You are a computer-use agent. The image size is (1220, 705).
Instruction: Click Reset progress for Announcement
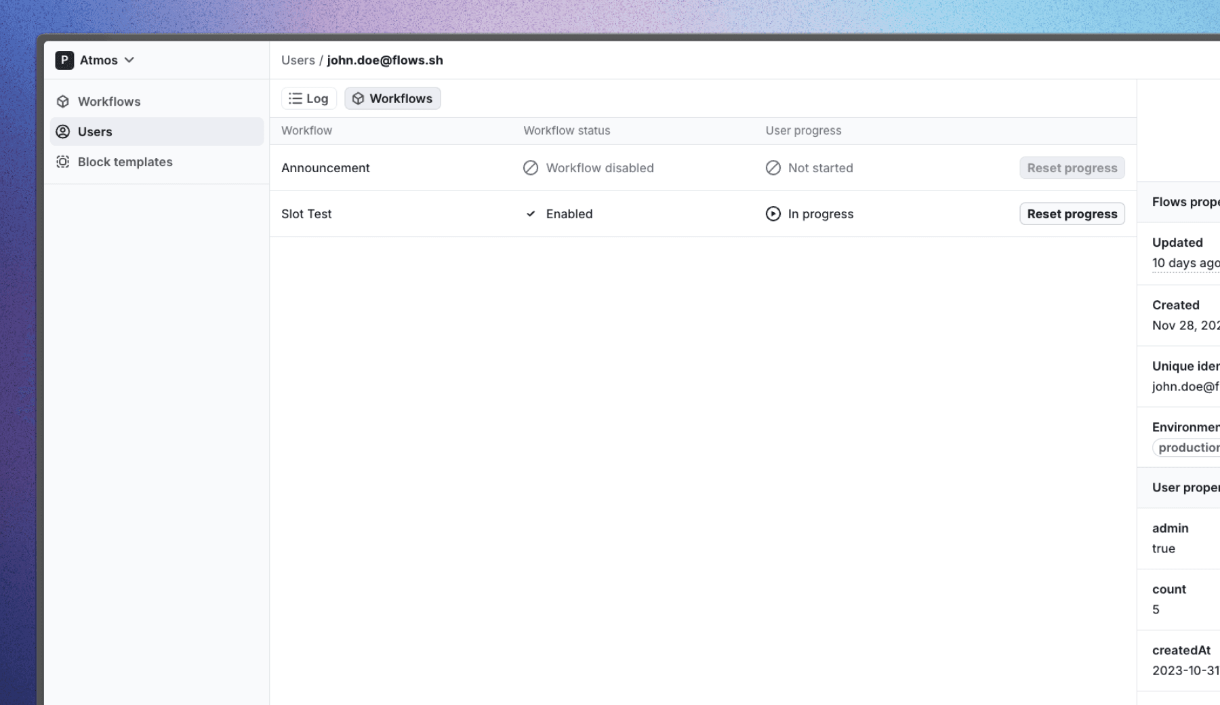point(1072,167)
